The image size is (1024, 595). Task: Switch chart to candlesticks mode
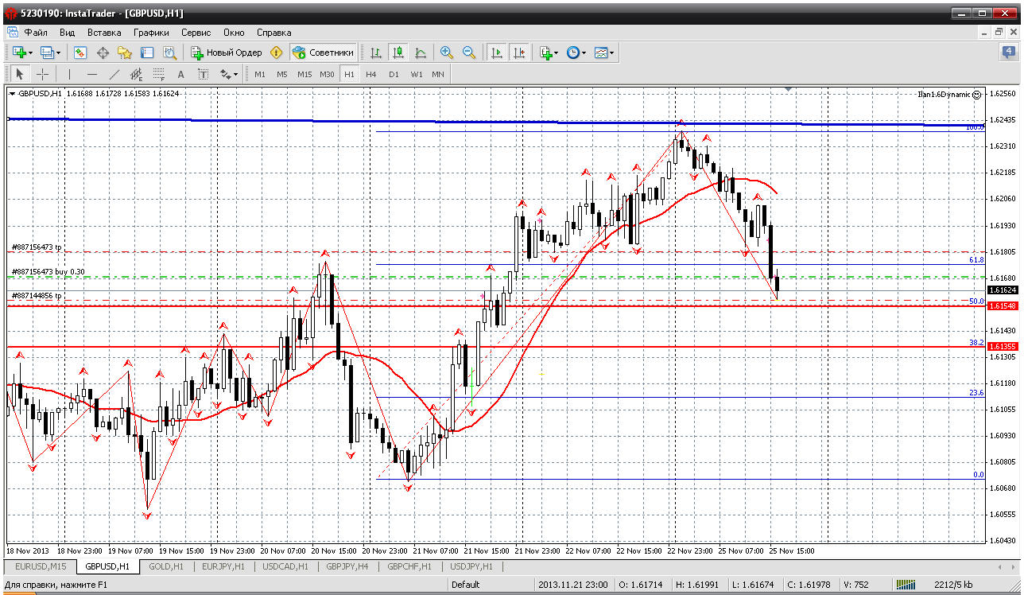point(398,52)
